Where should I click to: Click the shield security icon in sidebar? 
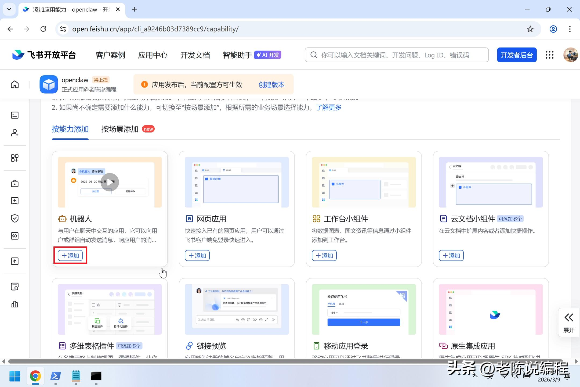(15, 218)
